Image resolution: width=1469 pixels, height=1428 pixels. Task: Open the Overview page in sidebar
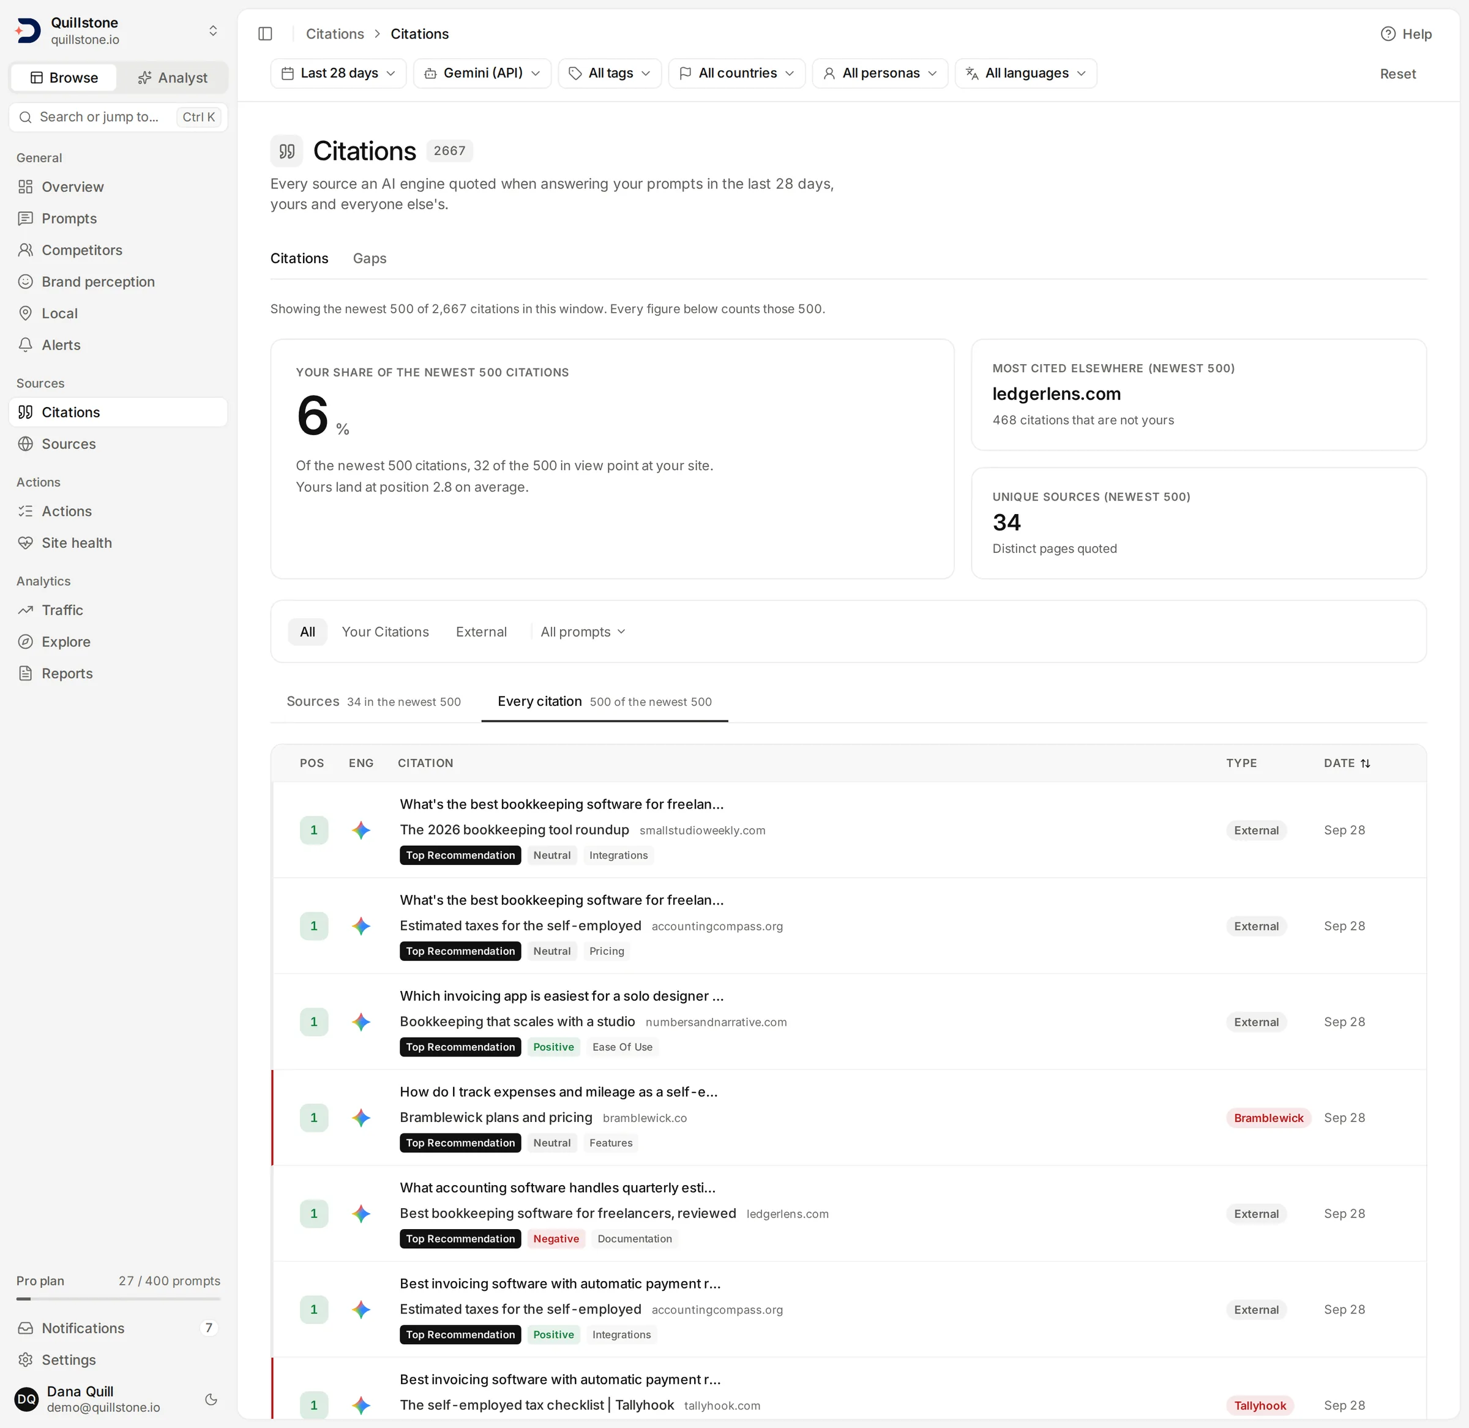(x=118, y=187)
